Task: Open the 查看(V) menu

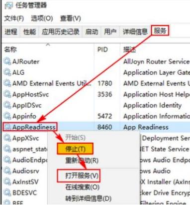Action: 70,18
